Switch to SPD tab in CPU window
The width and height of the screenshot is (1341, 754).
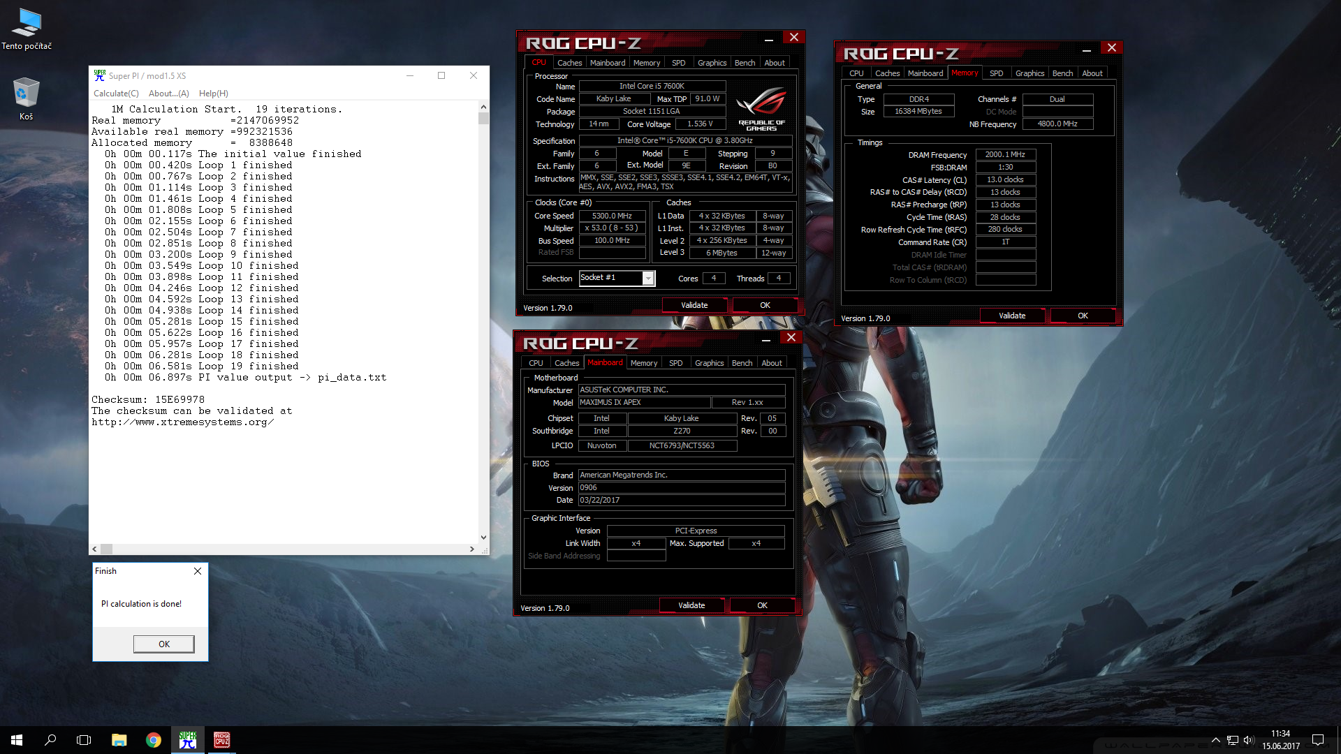[x=678, y=63]
